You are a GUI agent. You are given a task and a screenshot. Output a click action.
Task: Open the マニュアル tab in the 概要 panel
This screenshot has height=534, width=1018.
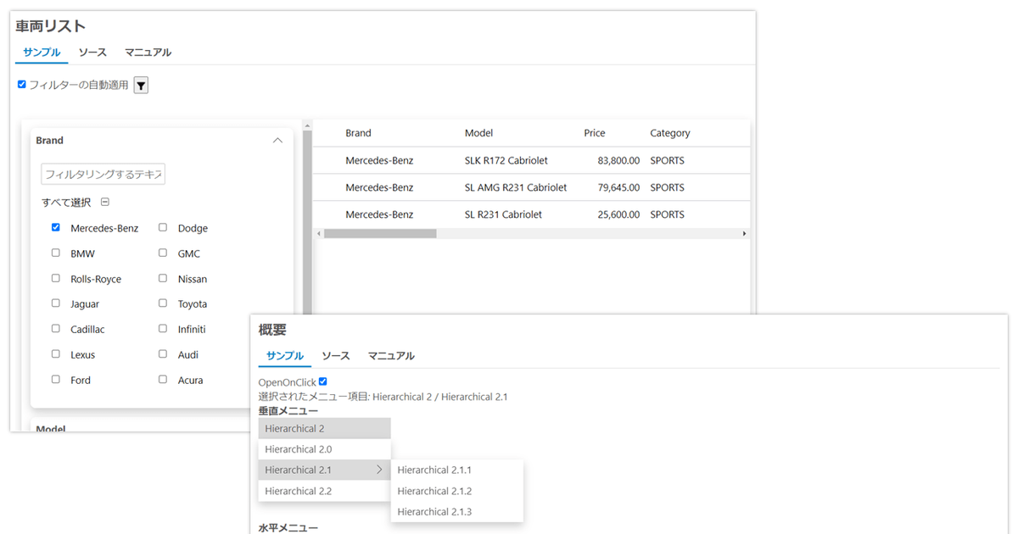(391, 356)
